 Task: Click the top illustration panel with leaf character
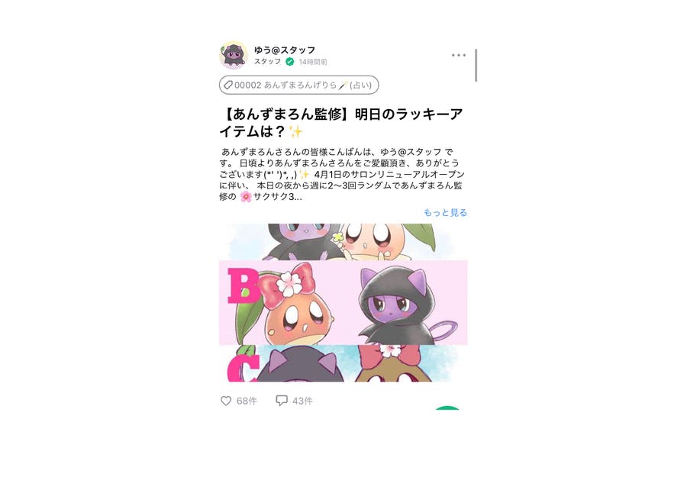(x=343, y=242)
